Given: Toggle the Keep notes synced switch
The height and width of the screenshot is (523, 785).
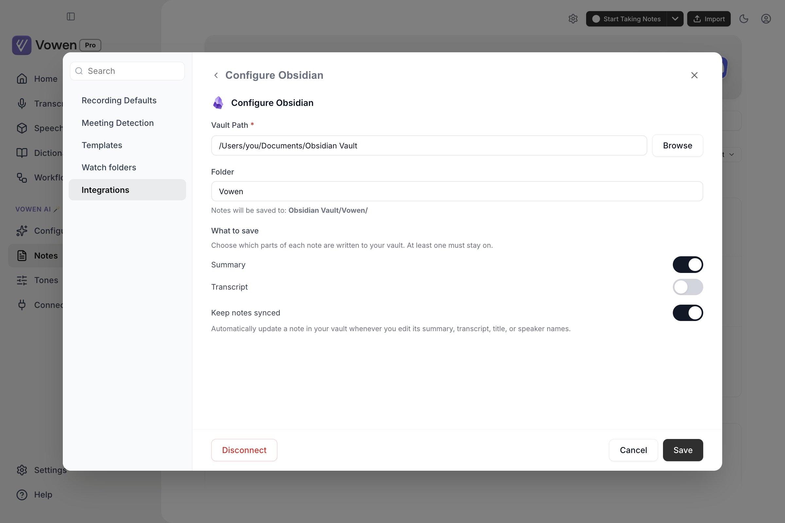Looking at the screenshot, I should (x=688, y=313).
